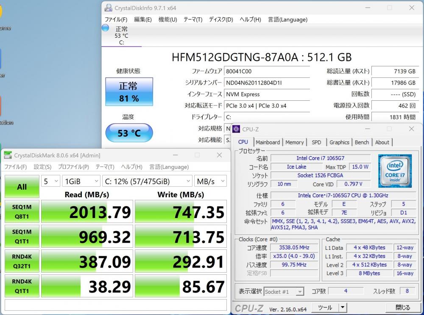Click the green All benchmark button
Viewport: 424px width, 315px height.
pos(22,187)
